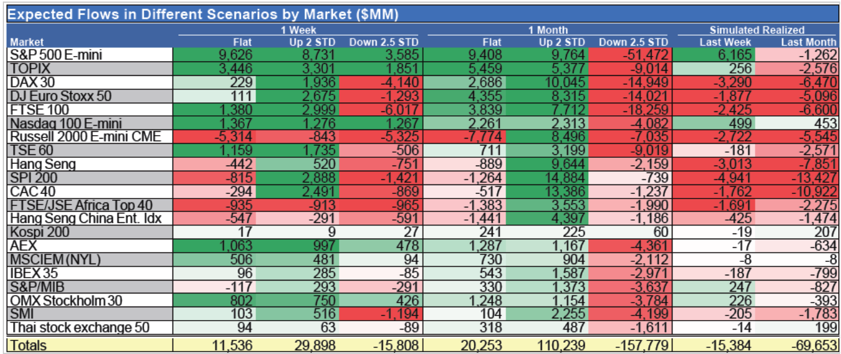
Task: Select the Simulated Realized group header
Action: click(x=757, y=31)
